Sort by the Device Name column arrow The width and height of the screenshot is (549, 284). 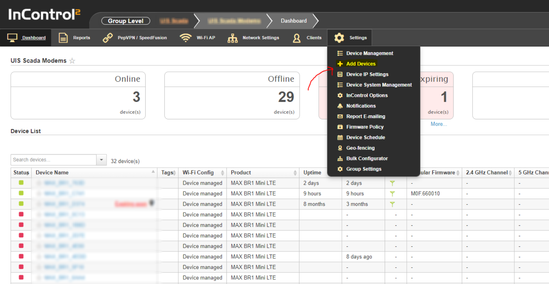pyautogui.click(x=153, y=172)
